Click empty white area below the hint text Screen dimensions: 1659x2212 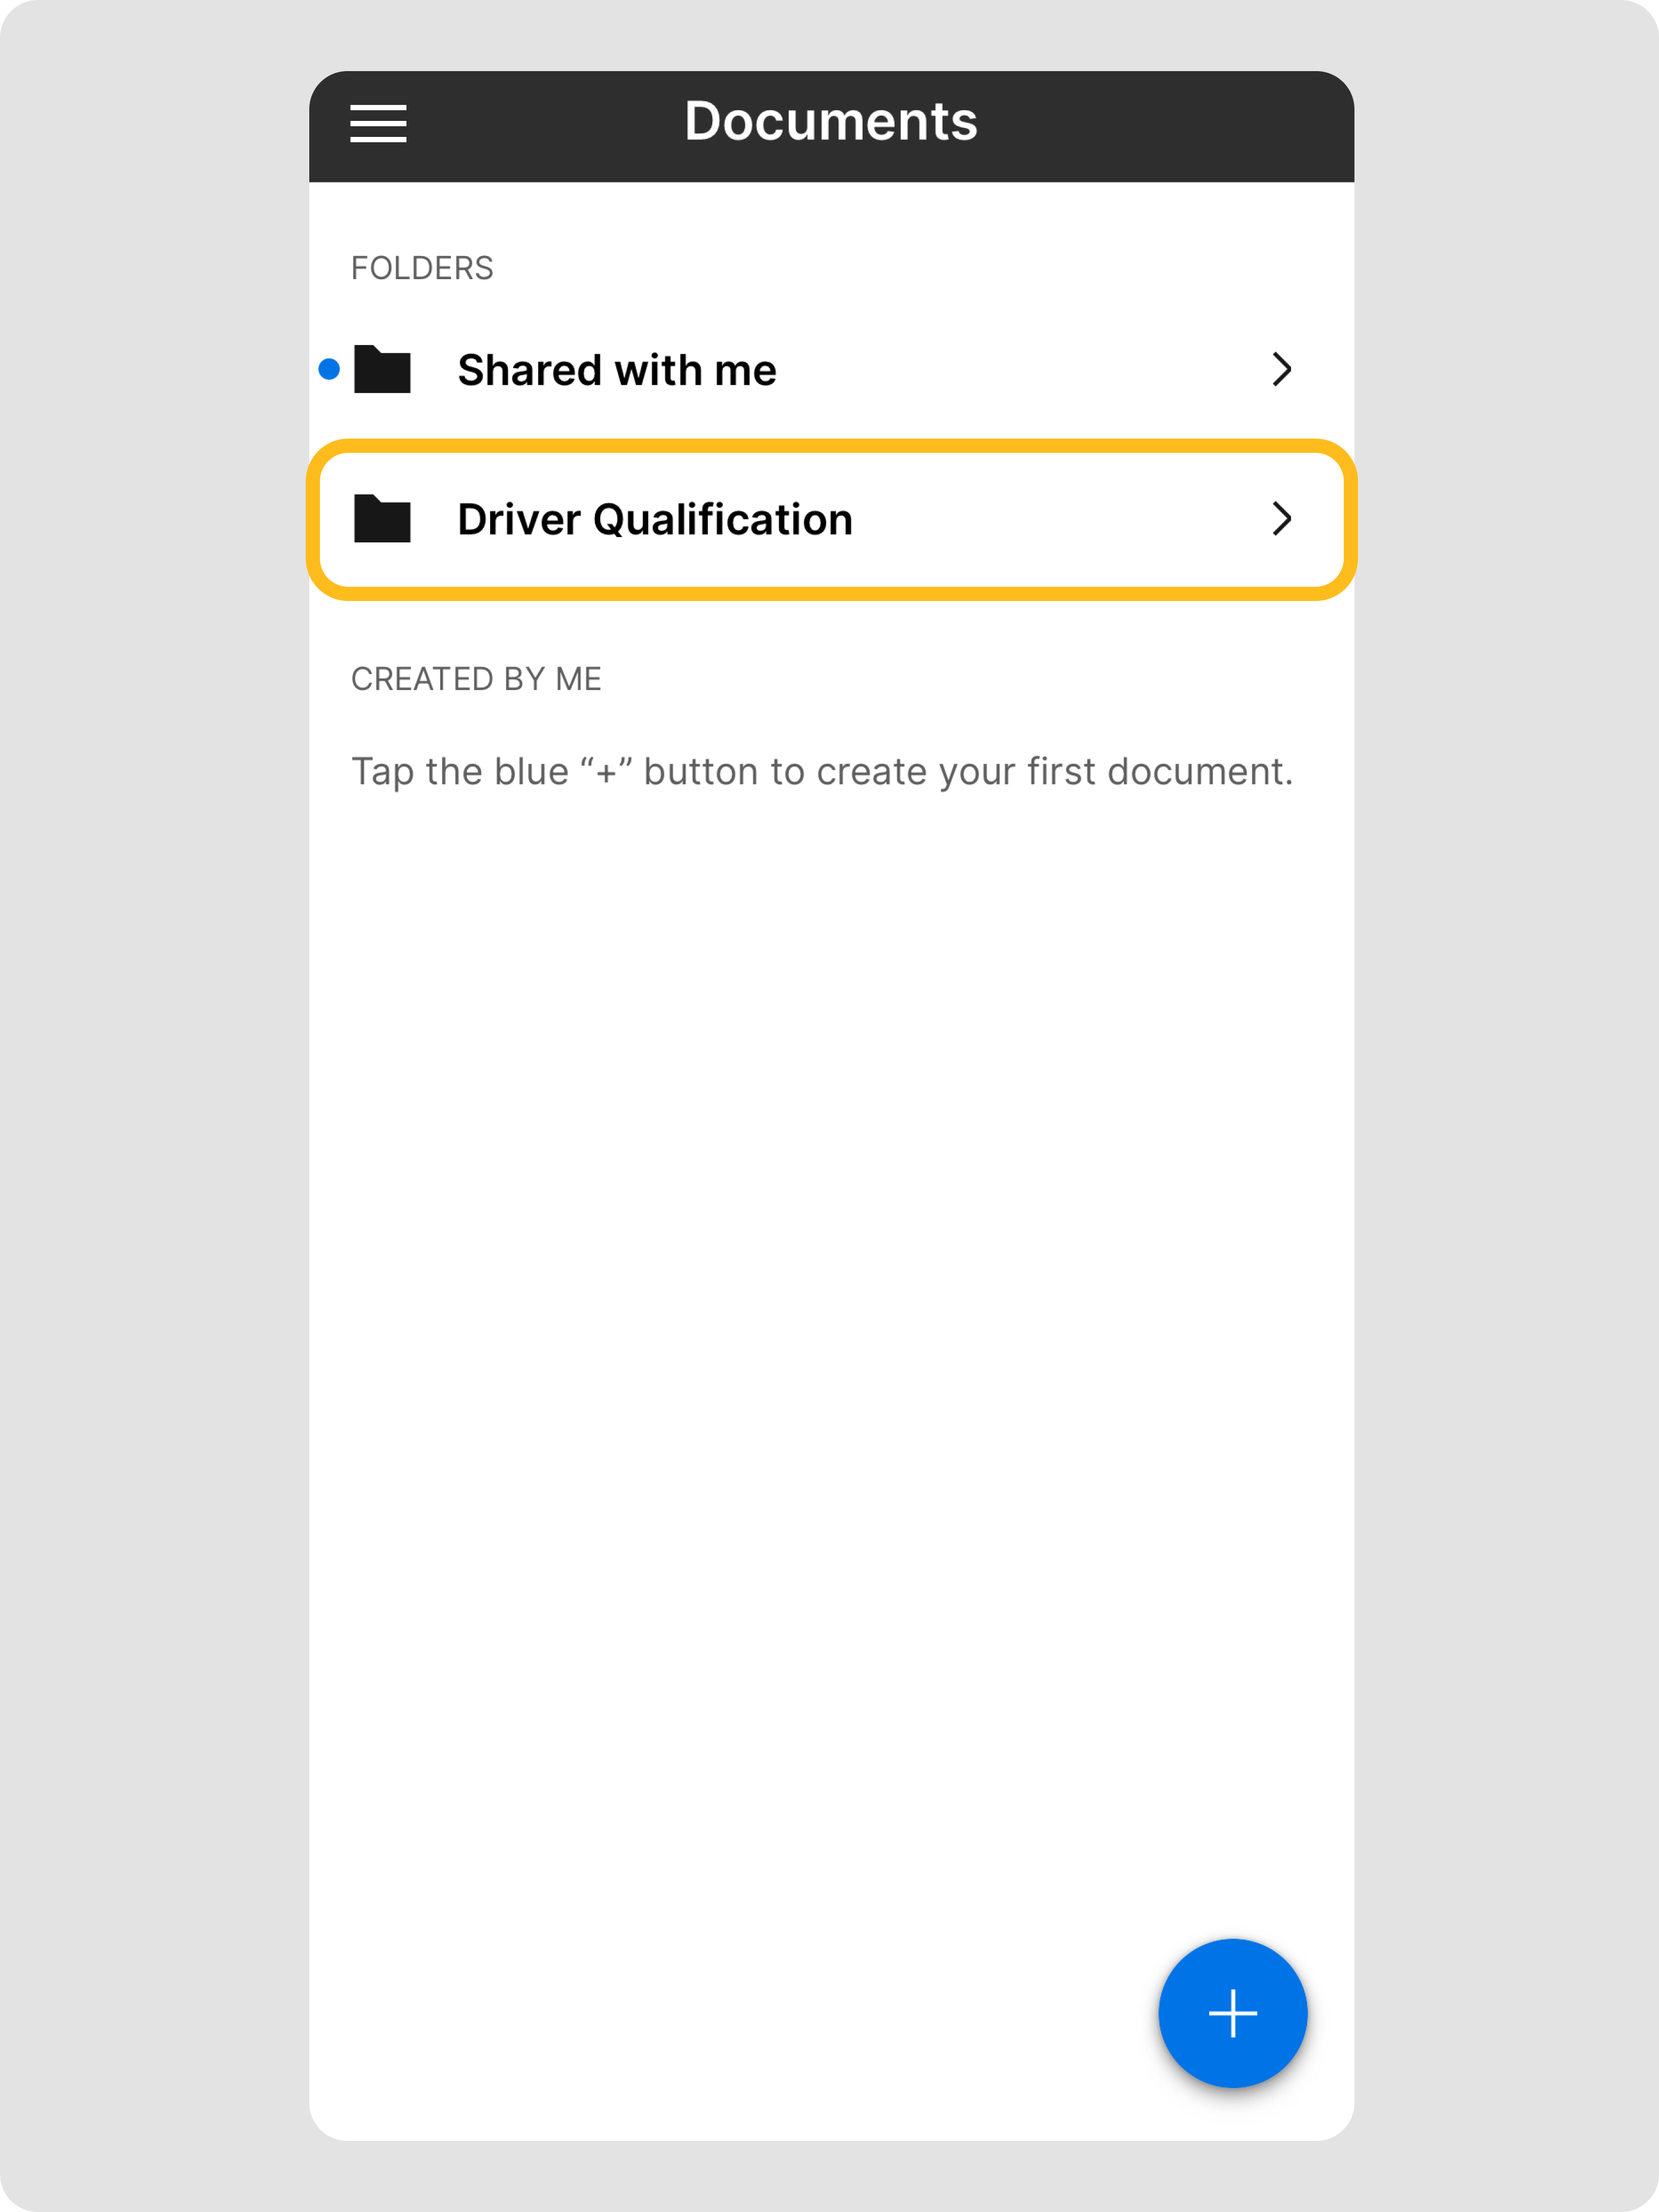pos(829,1300)
